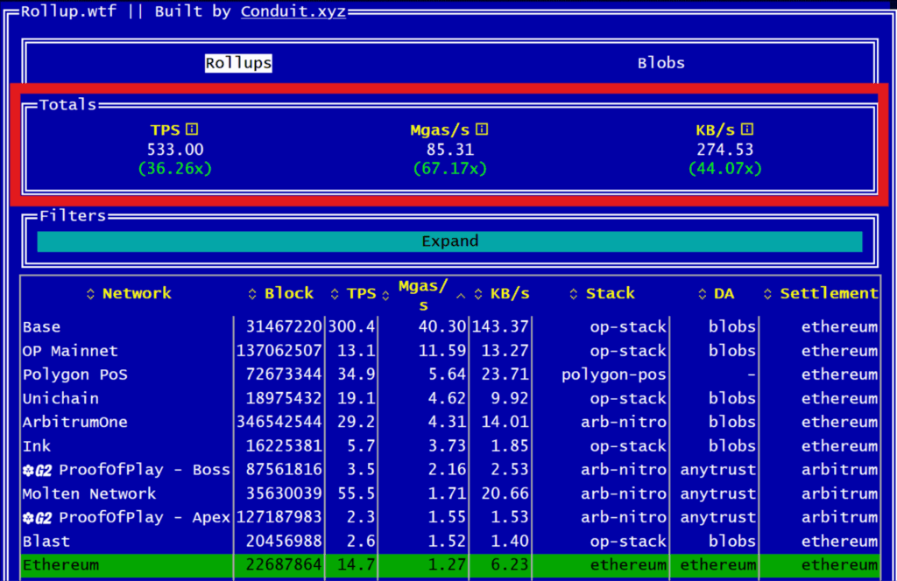Image resolution: width=897 pixels, height=581 pixels.
Task: Sort by TPS using its sort arrows
Action: [x=335, y=294]
